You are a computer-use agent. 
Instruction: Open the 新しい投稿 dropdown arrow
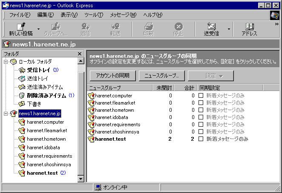[x=38, y=29]
